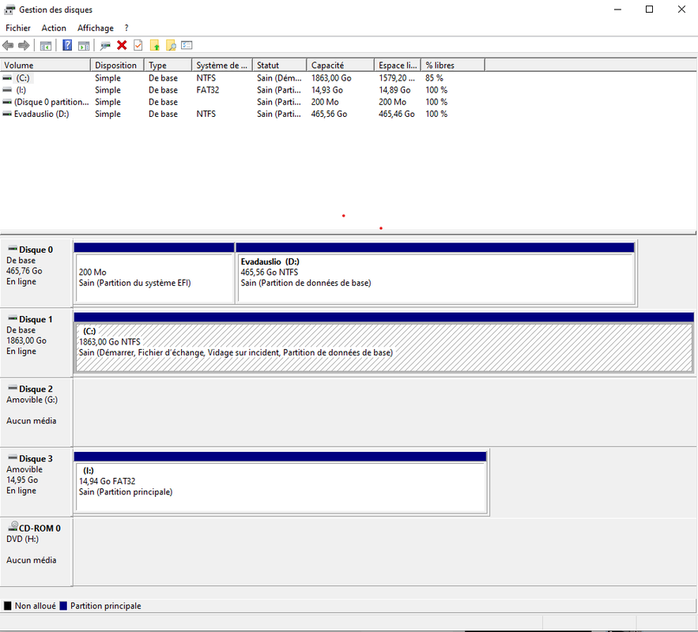The image size is (698, 632).
Task: Click the 85 % free cell
Action: coord(434,78)
